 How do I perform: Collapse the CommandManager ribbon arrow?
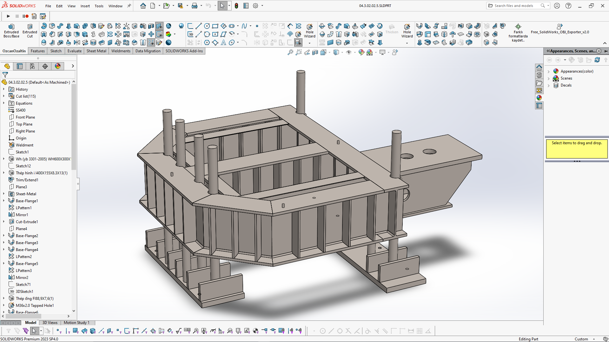coord(605,43)
